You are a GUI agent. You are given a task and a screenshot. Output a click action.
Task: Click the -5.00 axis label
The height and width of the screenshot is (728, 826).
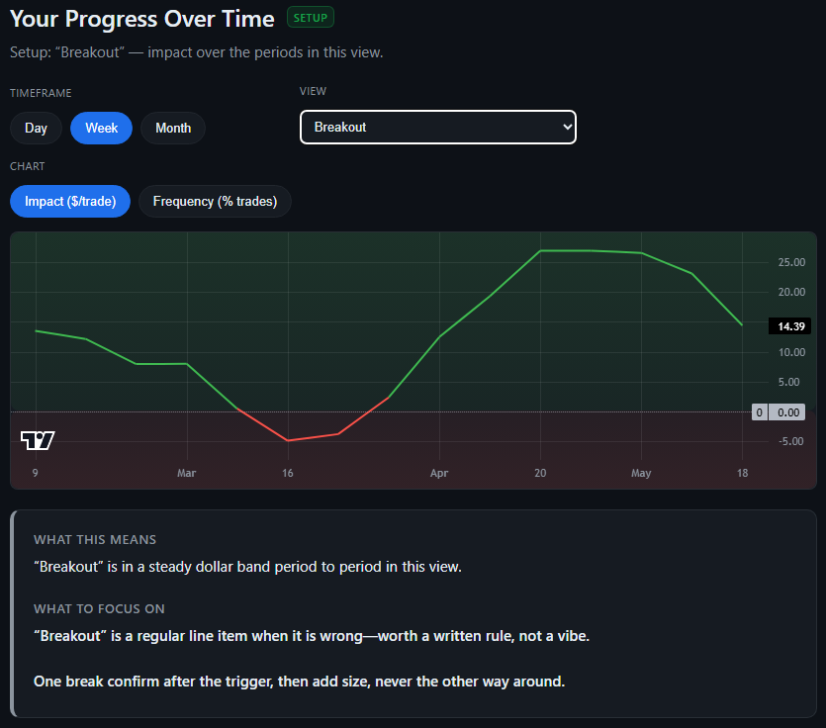tap(790, 441)
